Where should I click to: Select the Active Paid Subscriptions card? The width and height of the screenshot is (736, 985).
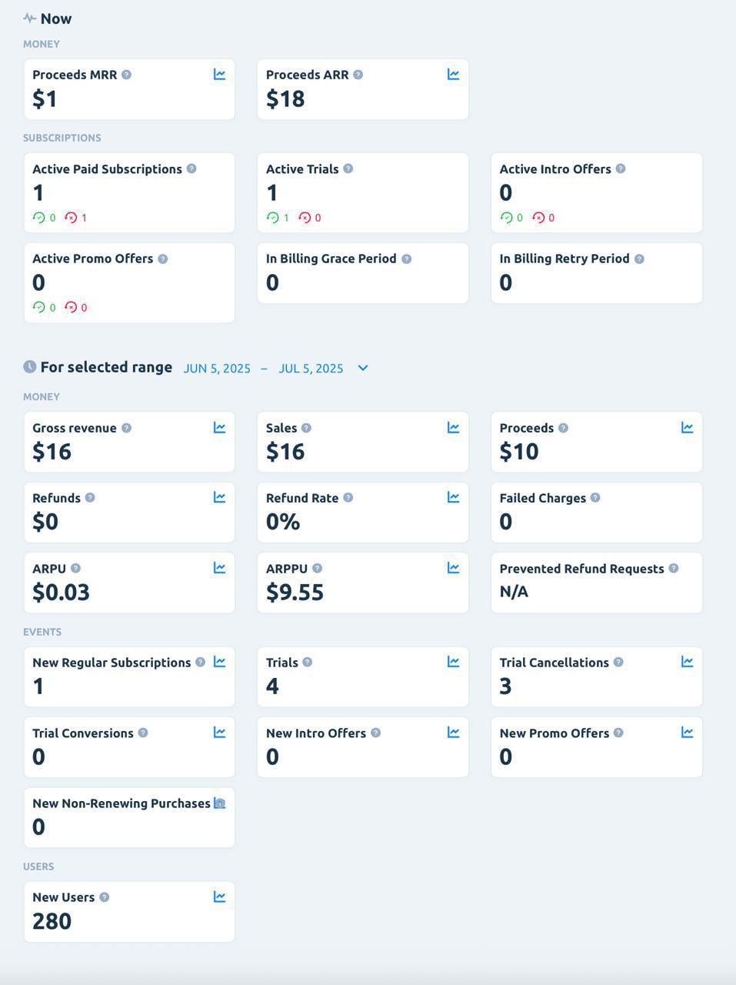pos(129,192)
